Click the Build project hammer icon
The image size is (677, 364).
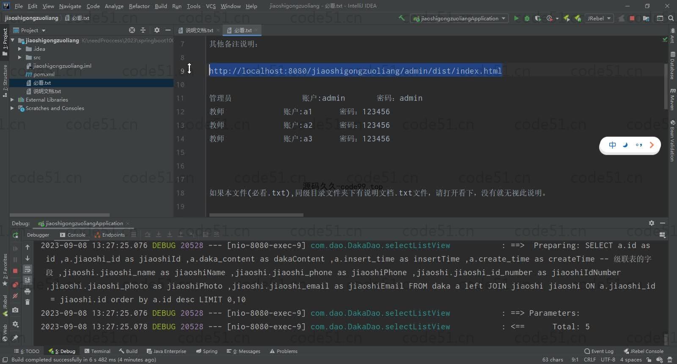click(402, 18)
